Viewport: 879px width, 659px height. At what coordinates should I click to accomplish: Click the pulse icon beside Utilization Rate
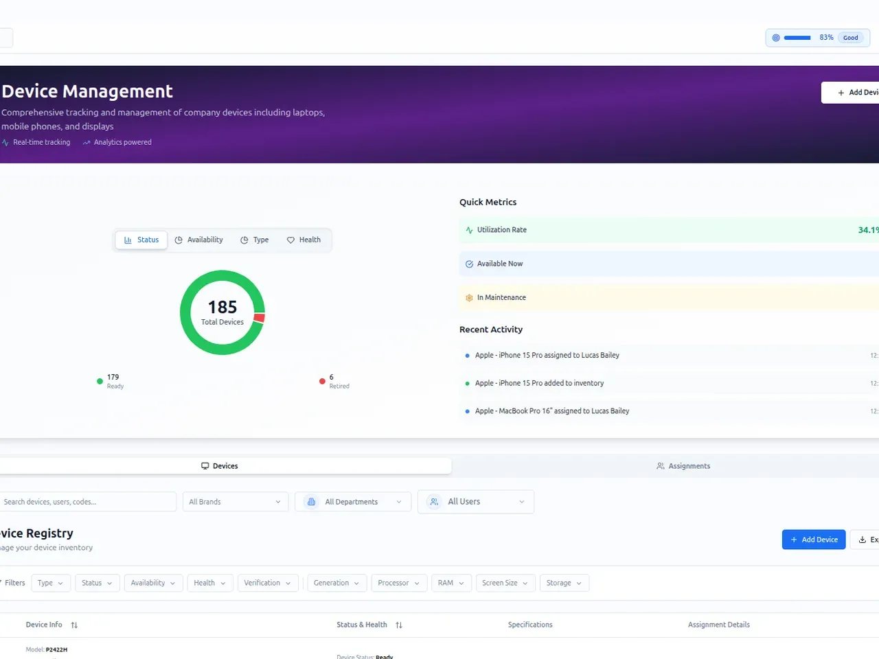[x=469, y=230]
